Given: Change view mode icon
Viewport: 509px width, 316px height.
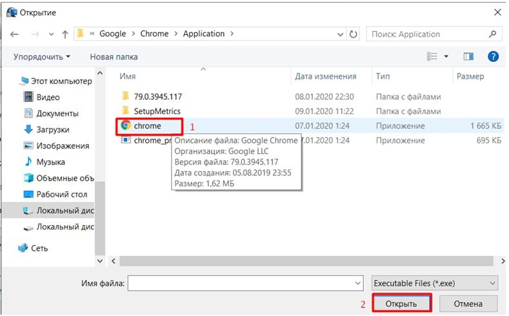Looking at the screenshot, I should tap(432, 57).
